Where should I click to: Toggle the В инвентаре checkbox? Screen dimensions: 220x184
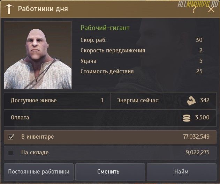click(x=11, y=137)
